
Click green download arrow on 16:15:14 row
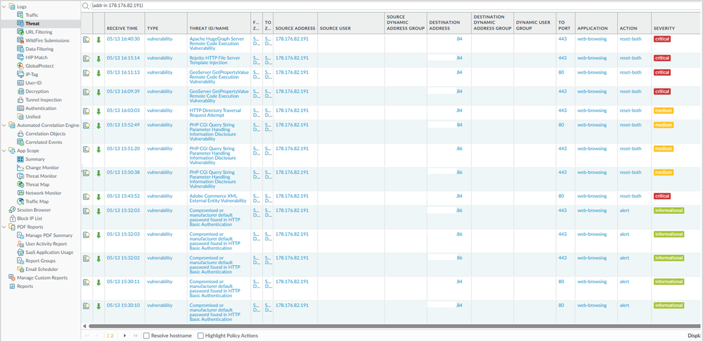(x=99, y=58)
